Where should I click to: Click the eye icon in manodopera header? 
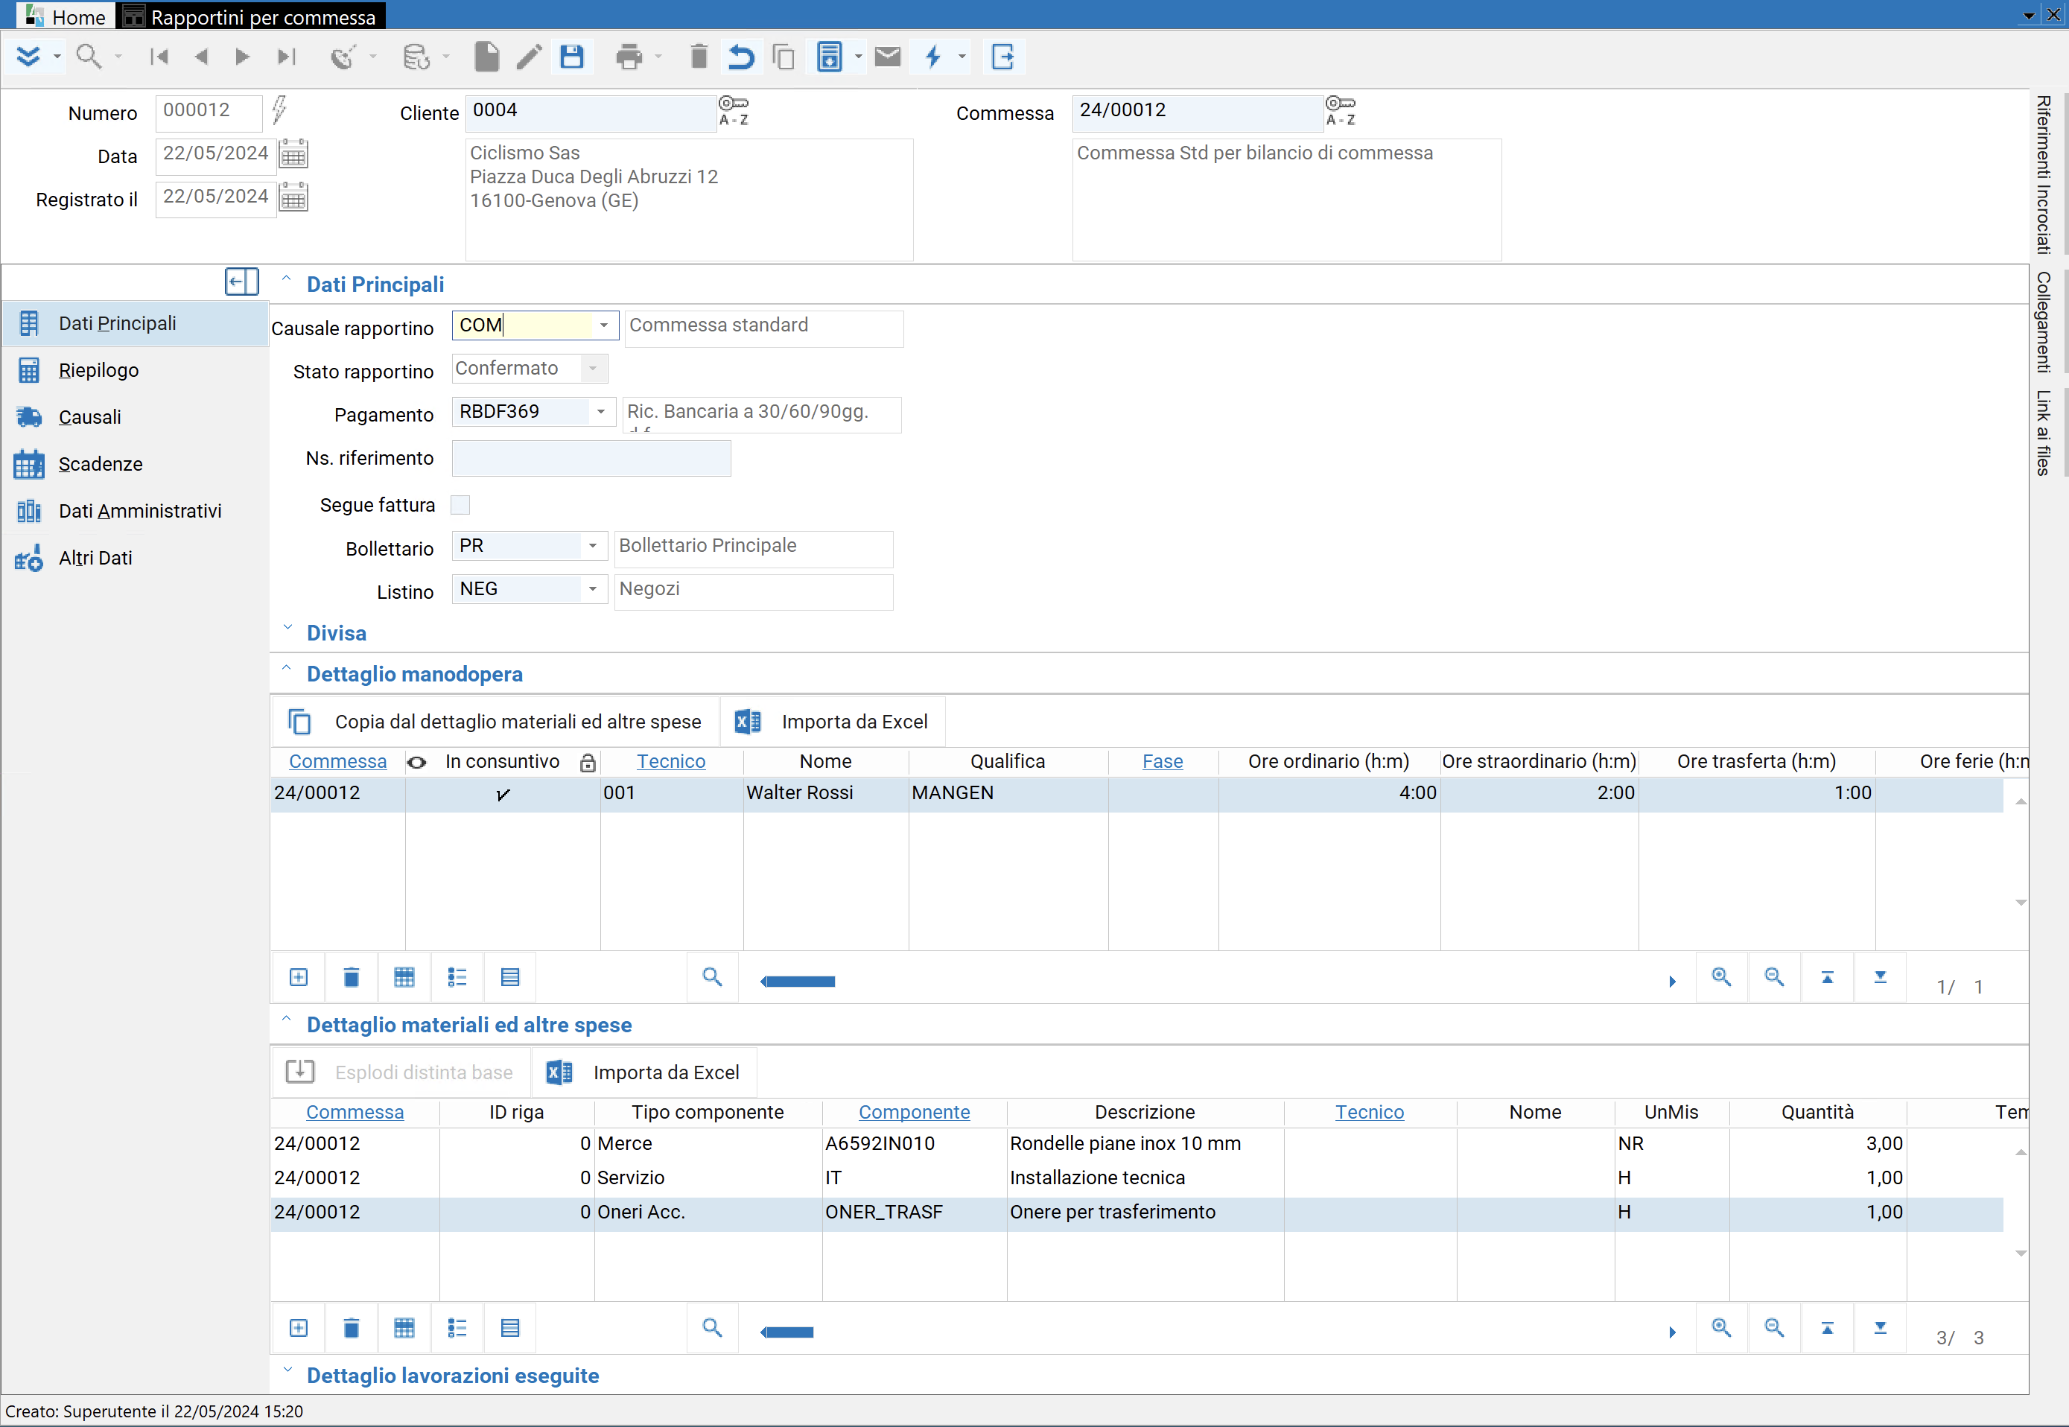click(x=416, y=762)
